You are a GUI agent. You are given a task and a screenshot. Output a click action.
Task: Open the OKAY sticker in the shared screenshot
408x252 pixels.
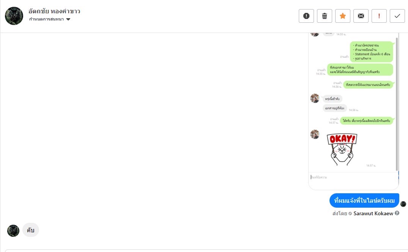pos(342,149)
